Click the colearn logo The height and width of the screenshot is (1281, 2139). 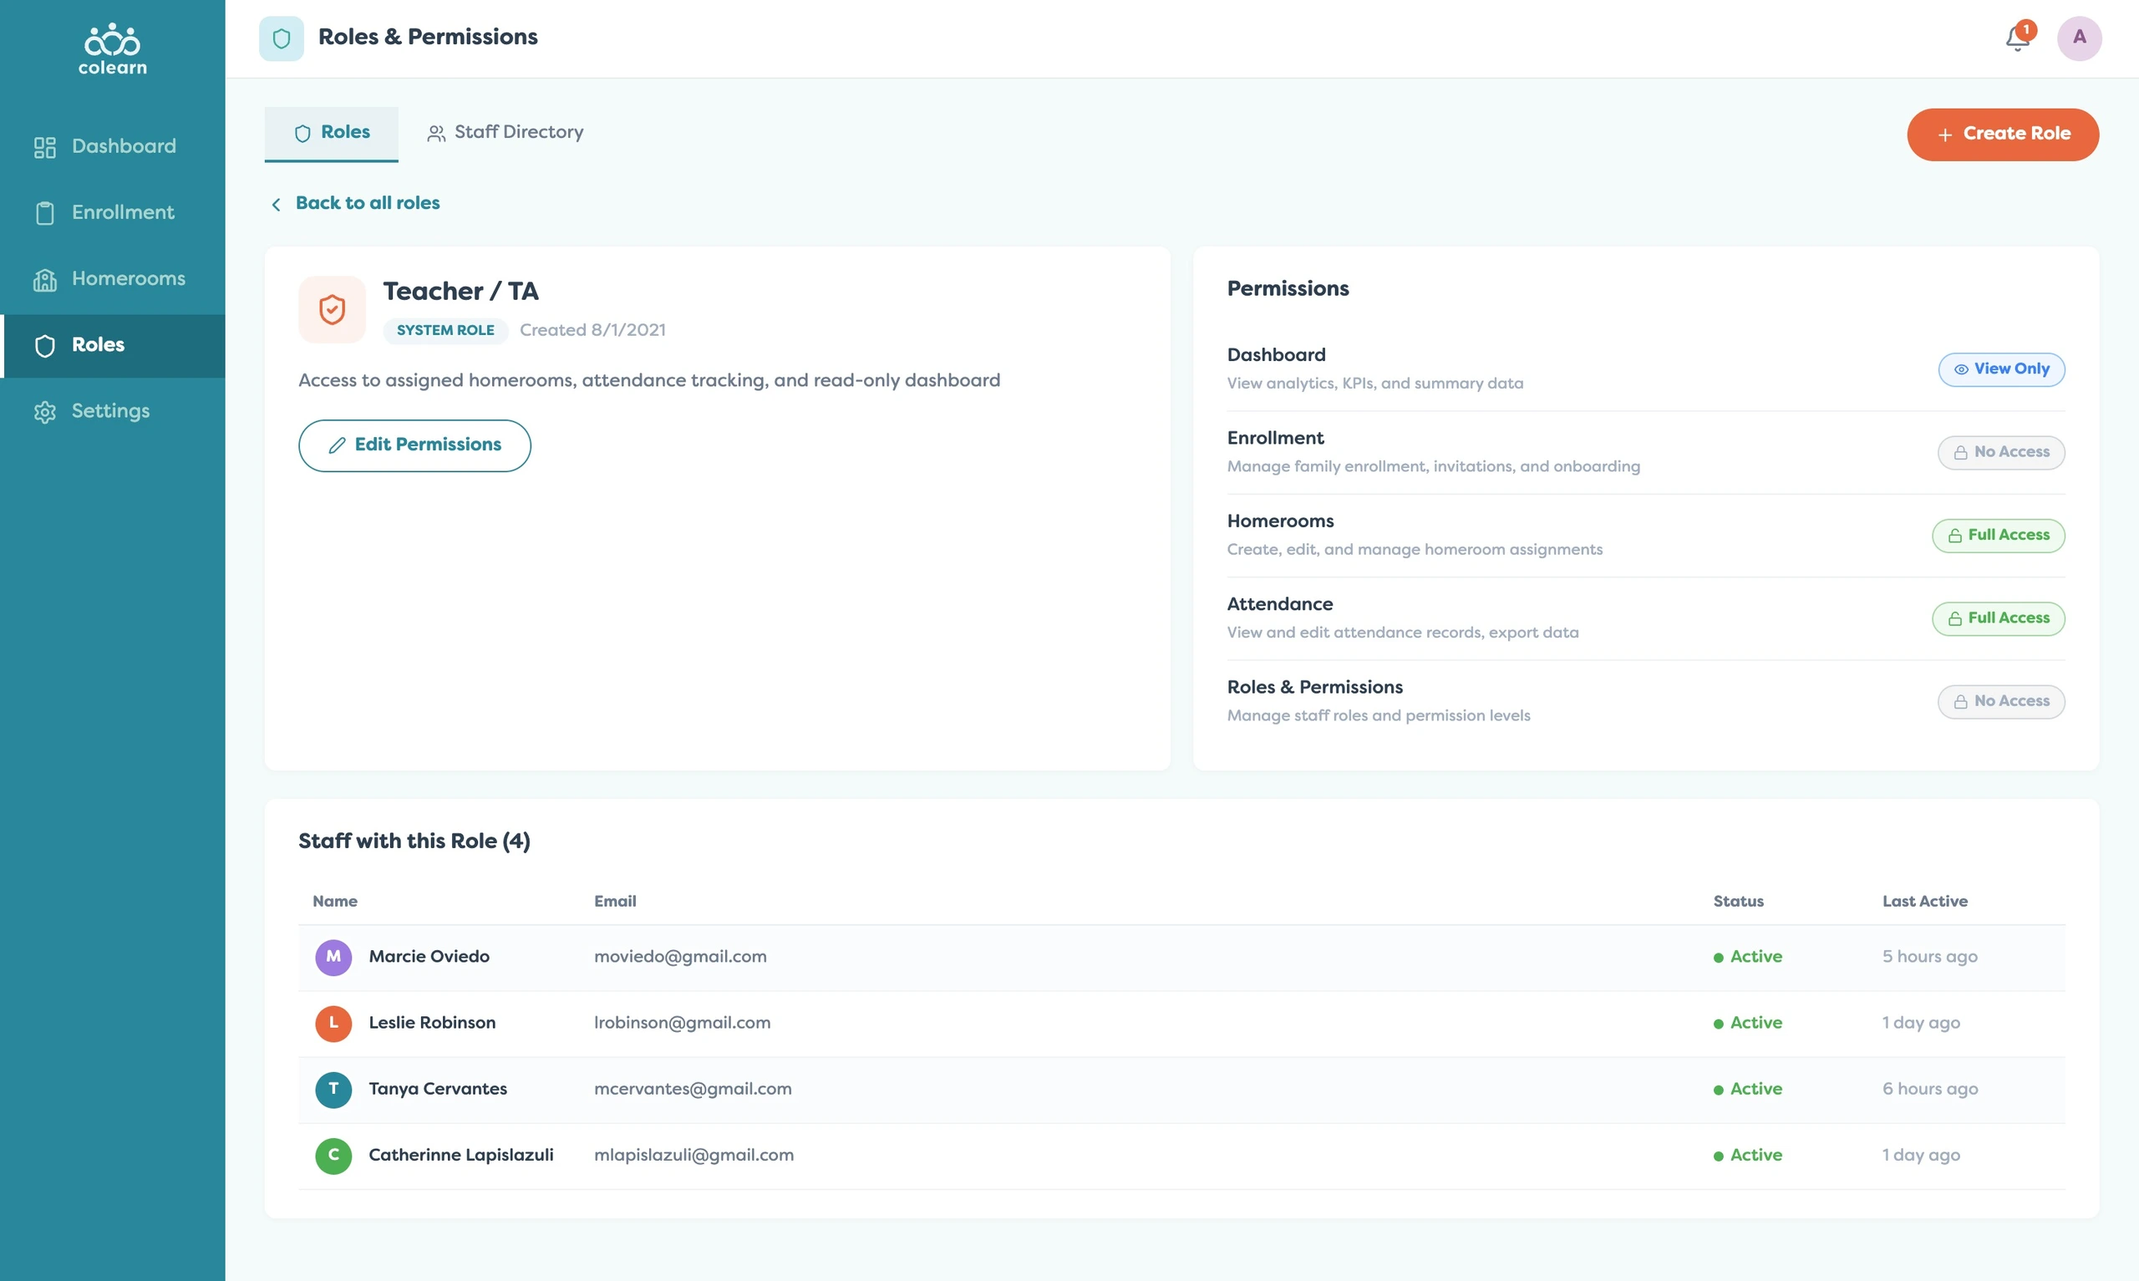(112, 49)
